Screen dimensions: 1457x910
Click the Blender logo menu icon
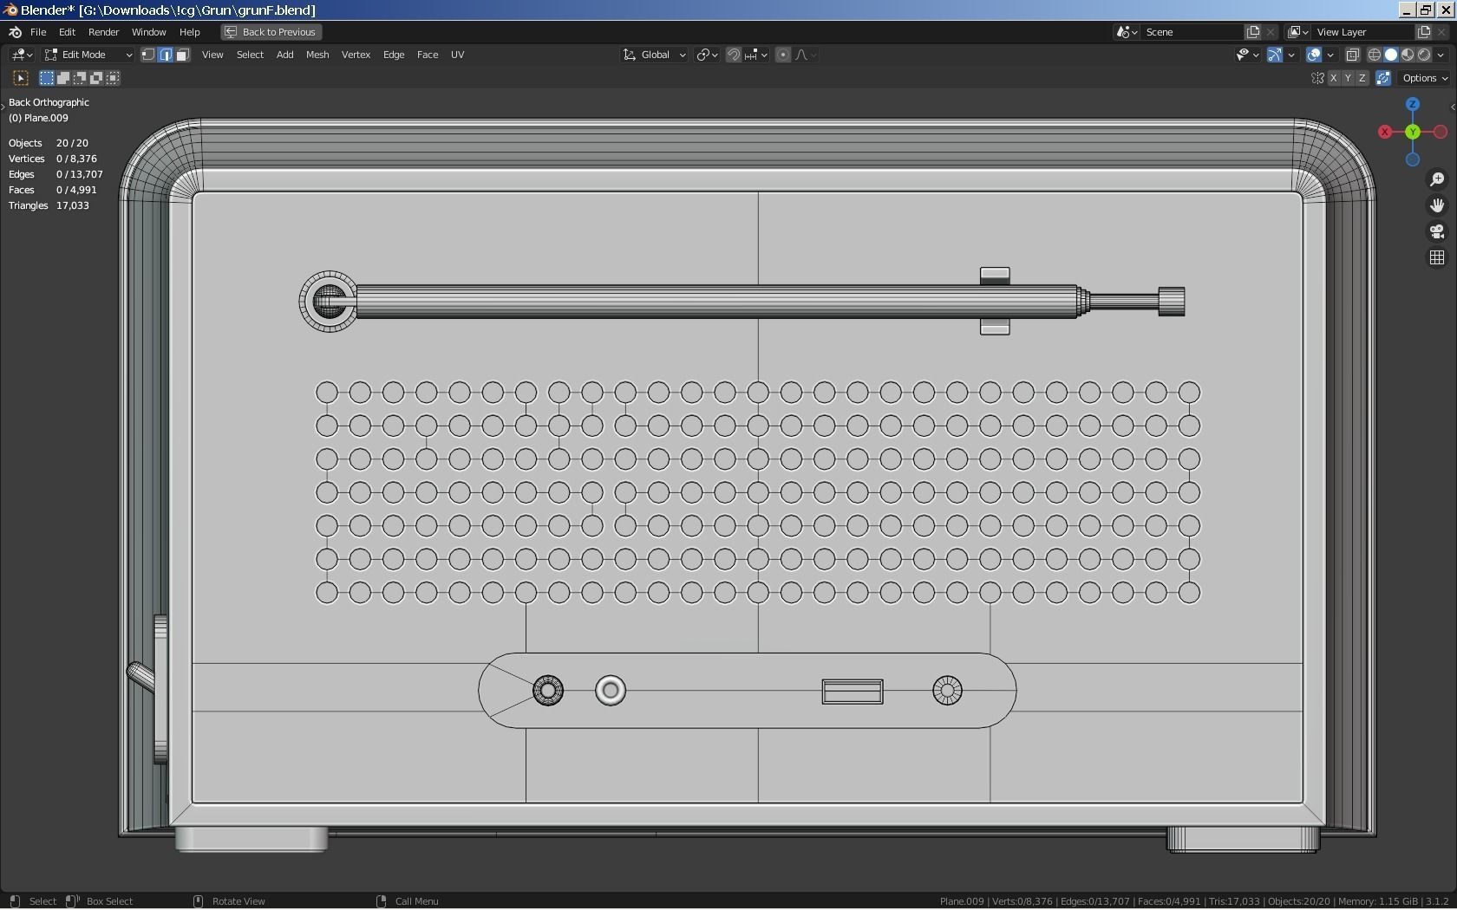click(15, 32)
